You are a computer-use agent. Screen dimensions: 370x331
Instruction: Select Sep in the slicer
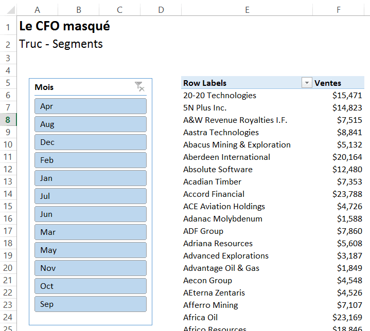click(x=91, y=304)
